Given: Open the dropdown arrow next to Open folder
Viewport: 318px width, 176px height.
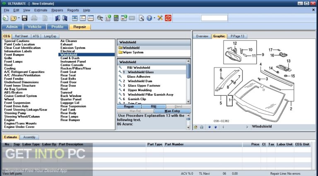Looking at the screenshot, I should [x=19, y=18].
